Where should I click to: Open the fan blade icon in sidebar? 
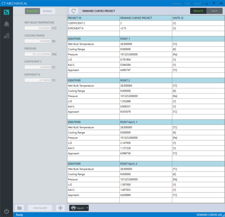(x=6, y=36)
